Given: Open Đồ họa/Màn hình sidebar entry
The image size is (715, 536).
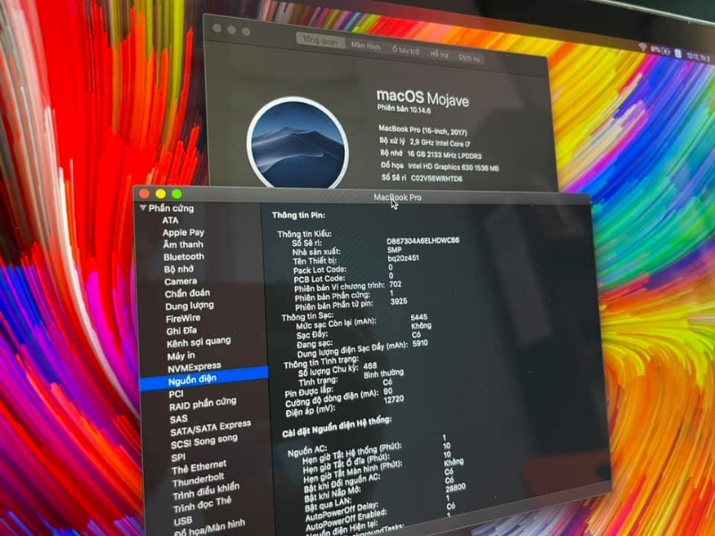Looking at the screenshot, I should (x=210, y=528).
